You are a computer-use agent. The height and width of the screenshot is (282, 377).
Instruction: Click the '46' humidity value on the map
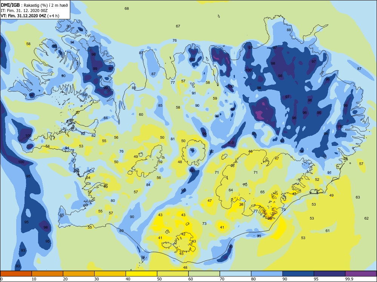tap(250, 151)
